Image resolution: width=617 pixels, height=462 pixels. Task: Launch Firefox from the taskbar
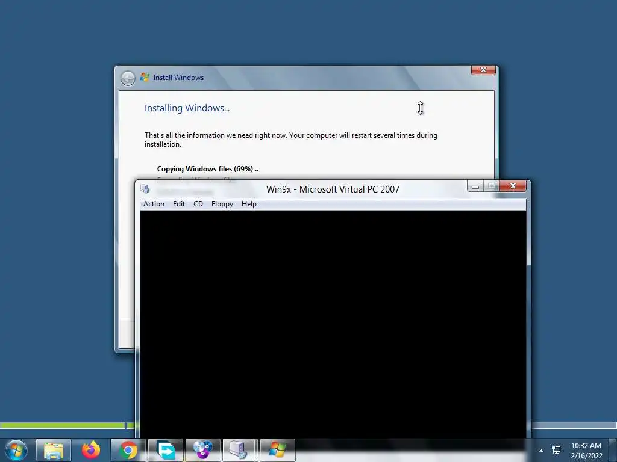click(91, 450)
